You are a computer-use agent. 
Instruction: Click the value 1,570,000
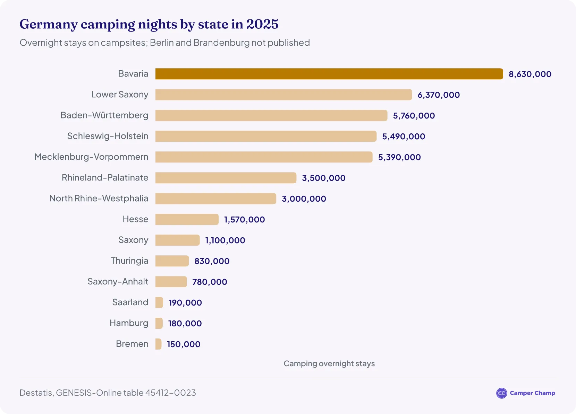[x=245, y=220]
